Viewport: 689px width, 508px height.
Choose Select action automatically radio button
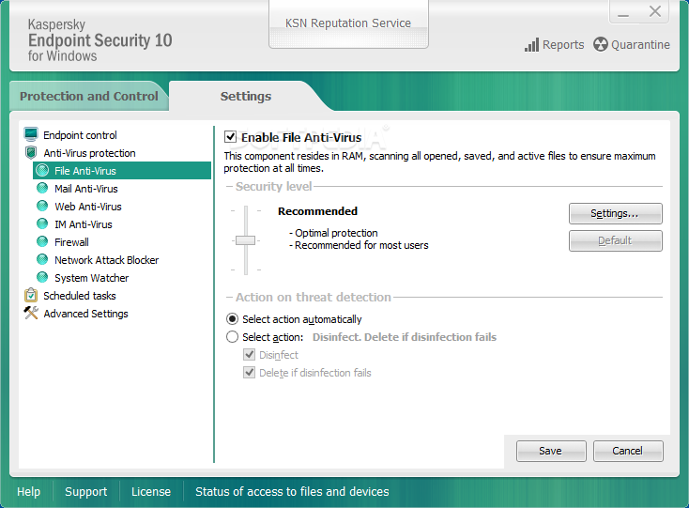pyautogui.click(x=232, y=319)
